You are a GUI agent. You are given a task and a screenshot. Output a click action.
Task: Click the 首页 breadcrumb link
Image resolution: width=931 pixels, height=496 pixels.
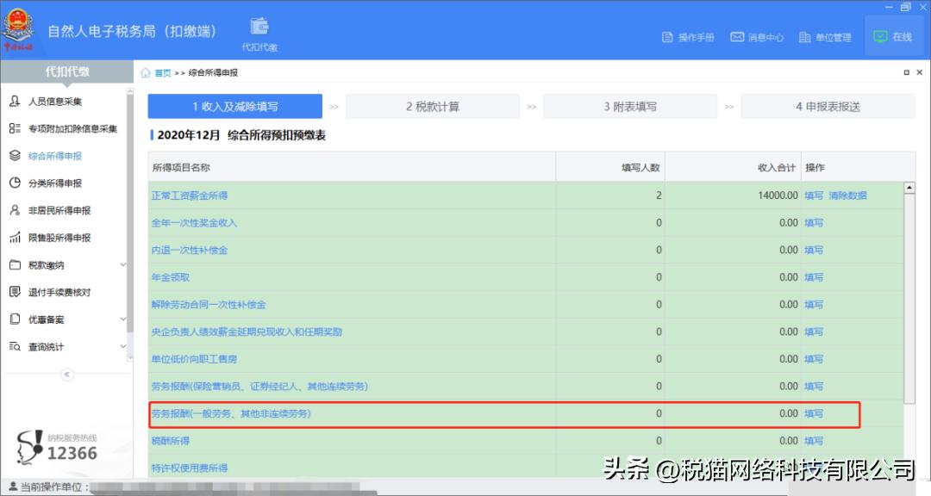(x=160, y=73)
